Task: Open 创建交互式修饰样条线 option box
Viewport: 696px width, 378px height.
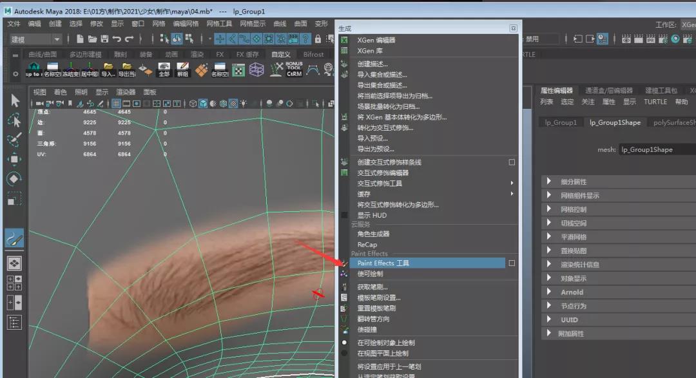Action: (x=512, y=162)
